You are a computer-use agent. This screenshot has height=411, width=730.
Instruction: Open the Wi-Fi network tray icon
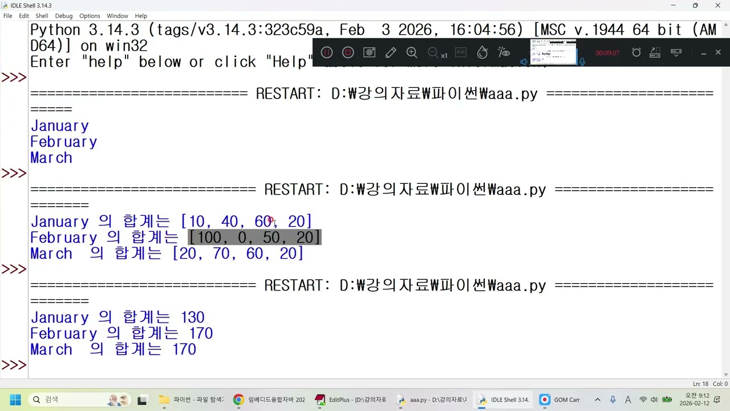pos(643,400)
